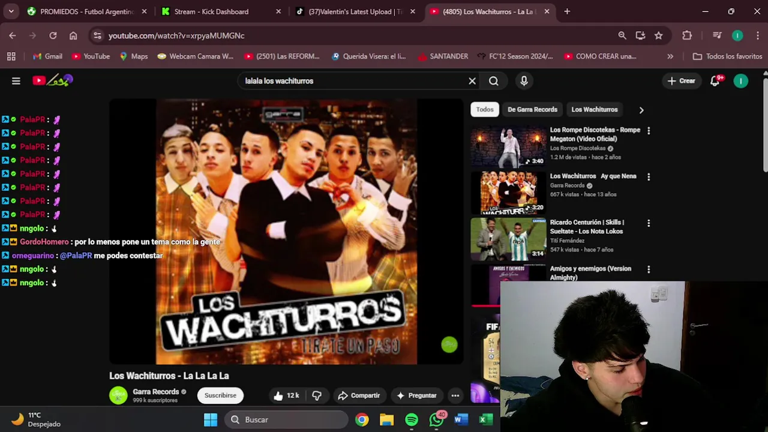The width and height of the screenshot is (768, 432).
Task: Open the YouTube guide hamburger menu
Action: pos(16,81)
